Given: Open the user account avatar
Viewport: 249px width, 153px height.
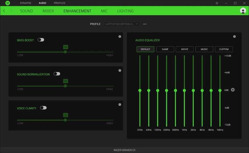Looking at the screenshot, I should (243, 11).
